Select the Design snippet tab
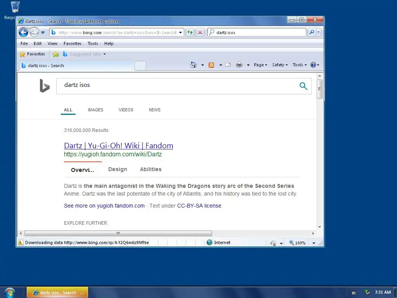 click(x=117, y=169)
